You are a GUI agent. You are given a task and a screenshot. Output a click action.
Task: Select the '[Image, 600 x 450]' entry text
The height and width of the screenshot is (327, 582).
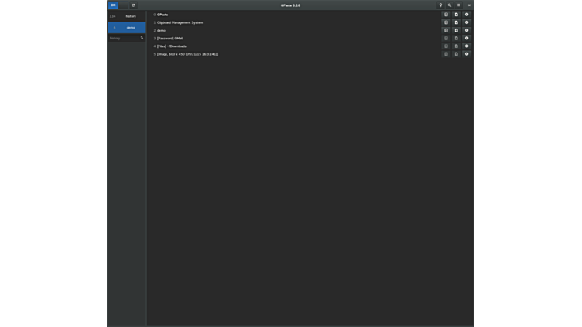point(187,54)
